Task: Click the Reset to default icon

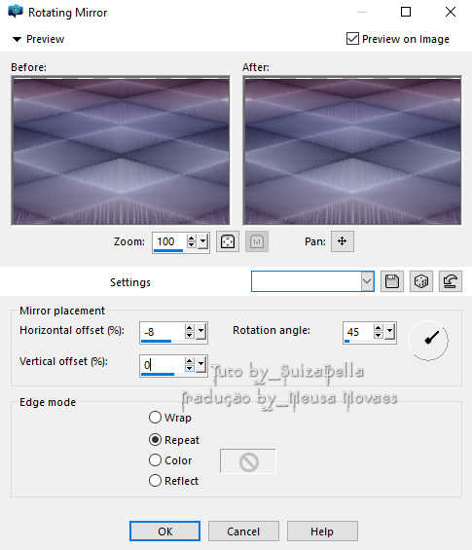Action: (451, 281)
